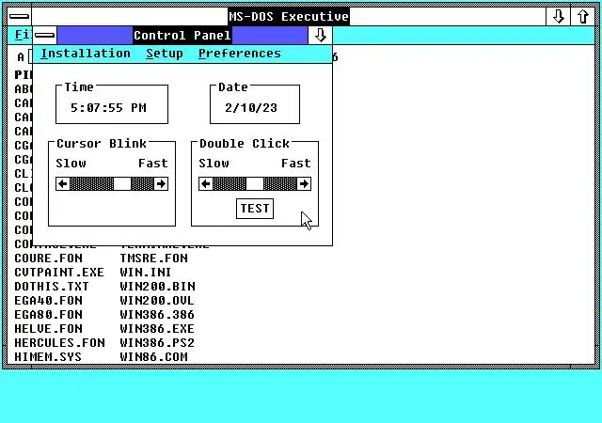This screenshot has width=602, height=423.
Task: Open the Control Panel system menu box
Action: click(x=45, y=36)
